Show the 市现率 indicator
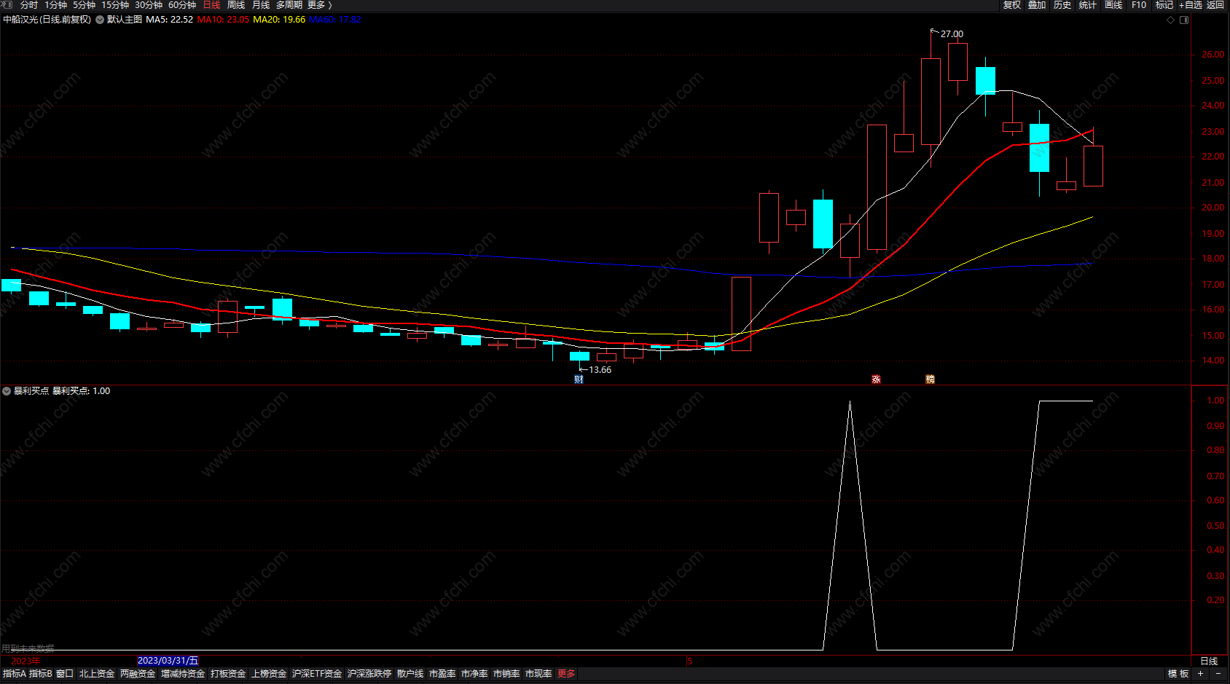The height and width of the screenshot is (684, 1230). pos(538,674)
